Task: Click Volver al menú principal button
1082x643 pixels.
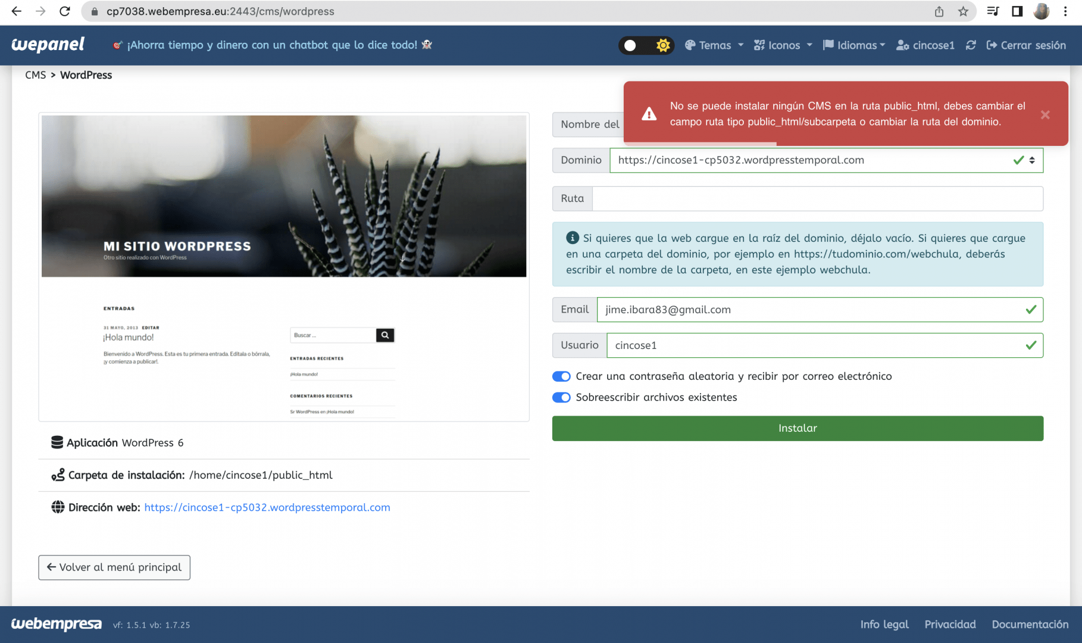Action: [x=114, y=567]
